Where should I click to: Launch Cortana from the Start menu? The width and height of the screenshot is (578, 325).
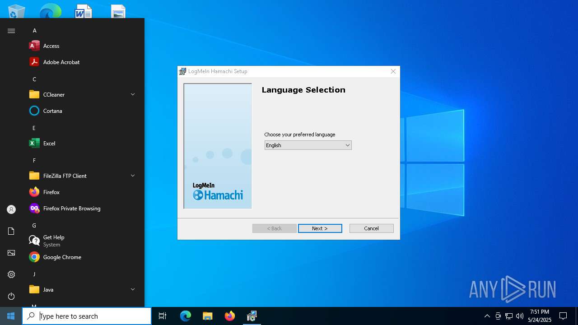(83, 111)
